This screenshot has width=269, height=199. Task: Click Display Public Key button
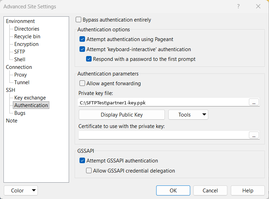click(122, 115)
